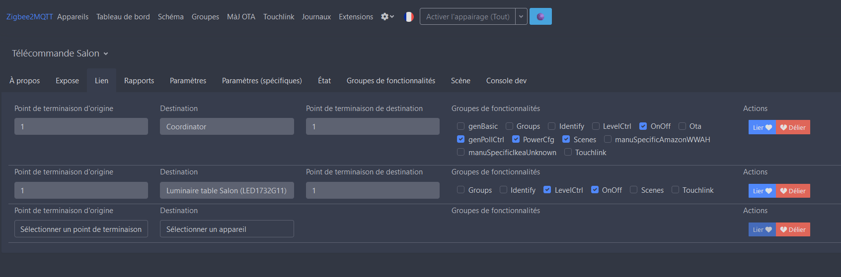The image size is (841, 277).
Task: Click the French flag language icon
Action: [409, 17]
